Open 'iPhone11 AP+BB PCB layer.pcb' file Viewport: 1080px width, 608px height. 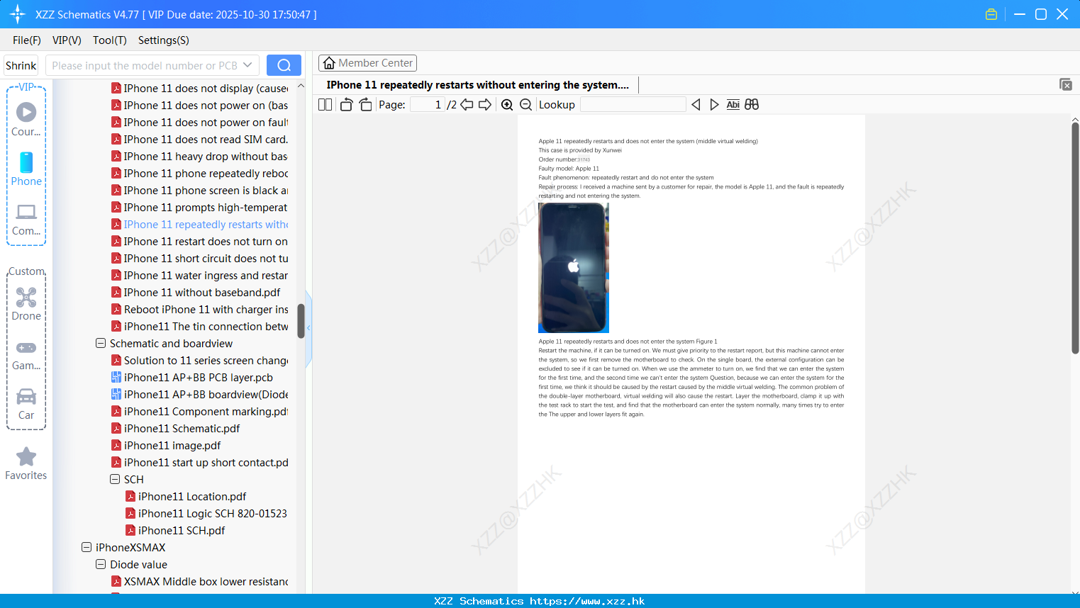(x=192, y=377)
